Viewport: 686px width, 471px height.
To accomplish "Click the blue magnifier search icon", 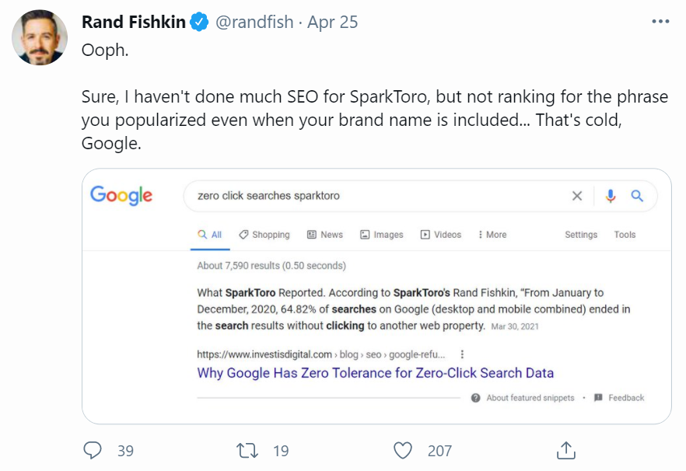I will coord(637,196).
